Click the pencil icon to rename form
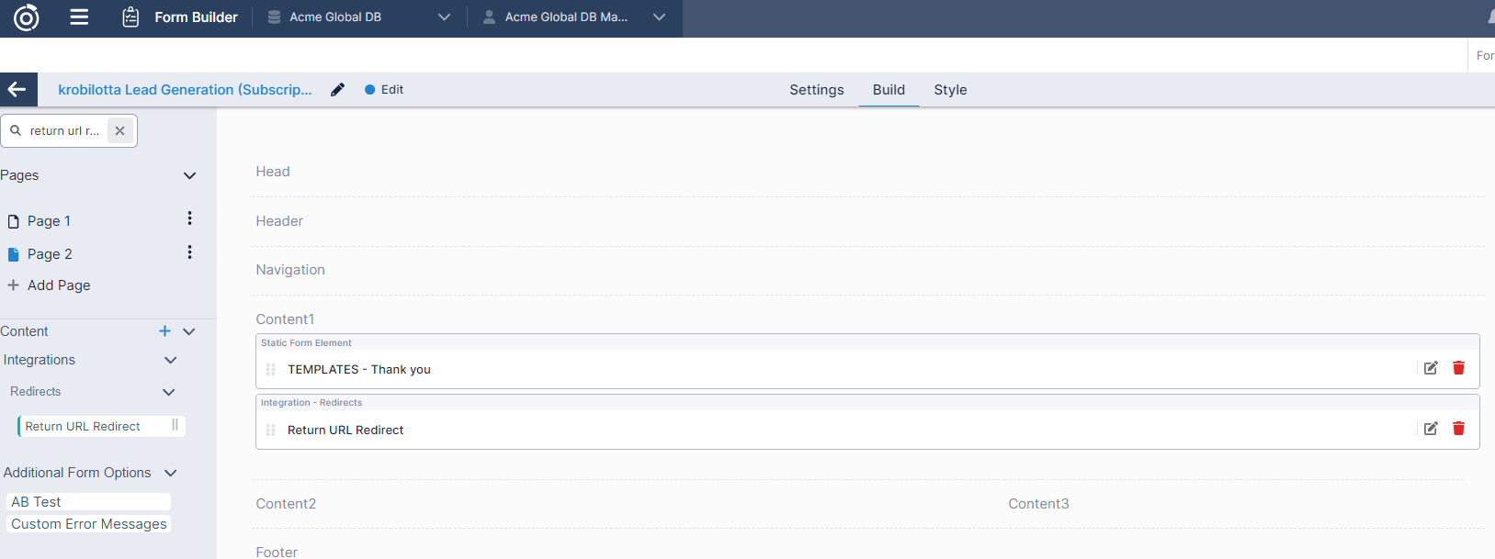 tap(337, 89)
